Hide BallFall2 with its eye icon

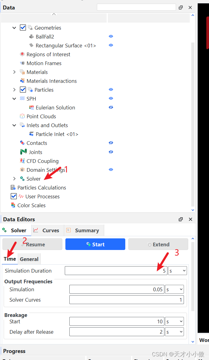pos(111,36)
